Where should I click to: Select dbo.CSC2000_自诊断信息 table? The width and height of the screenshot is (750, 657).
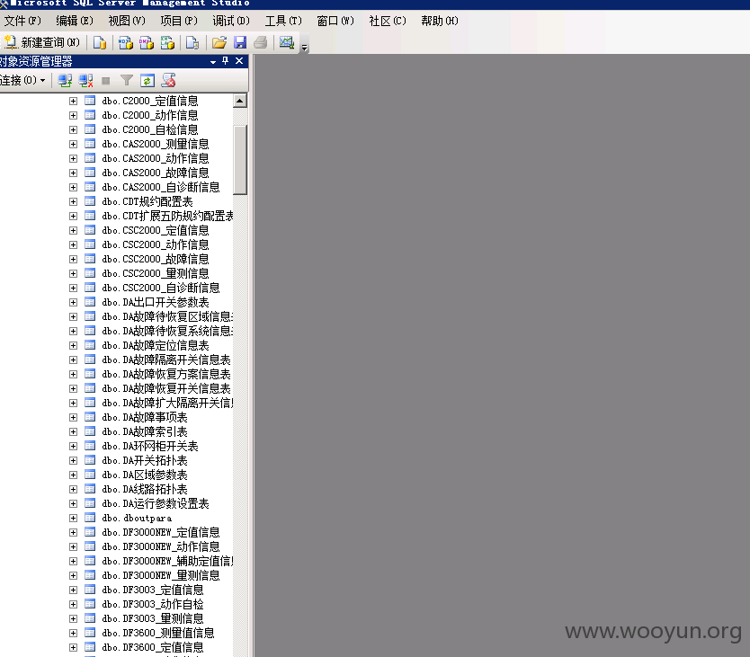coord(161,288)
